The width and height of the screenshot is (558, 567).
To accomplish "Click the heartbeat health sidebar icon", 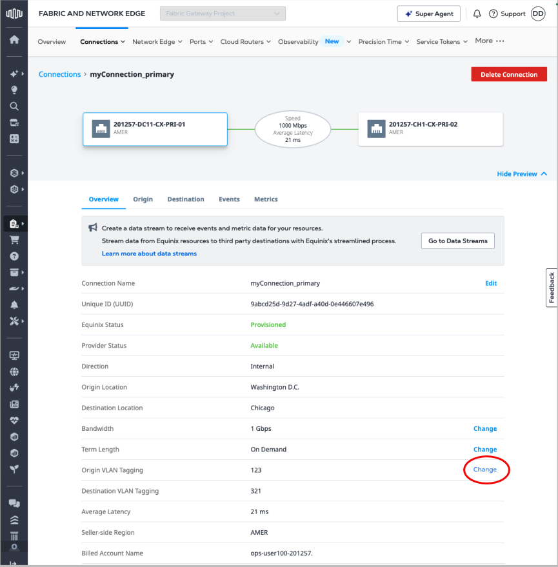I will point(14,421).
